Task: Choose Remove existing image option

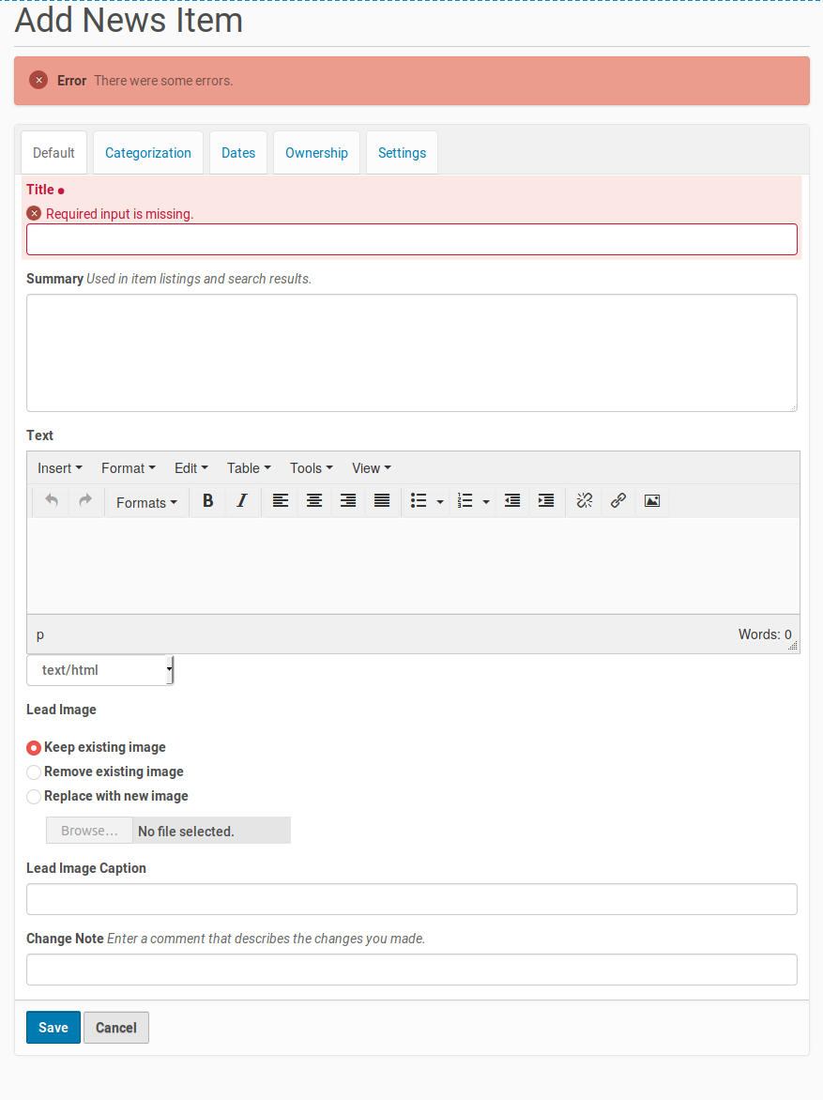Action: click(33, 772)
